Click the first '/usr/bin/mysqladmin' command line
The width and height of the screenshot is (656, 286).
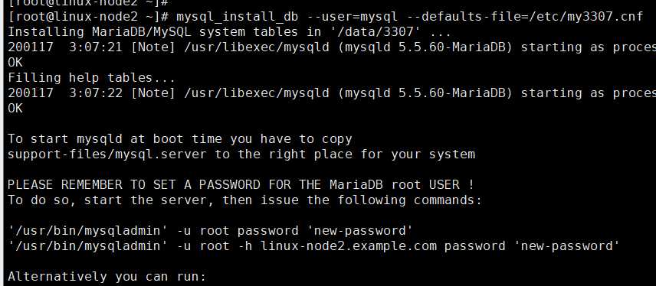(210, 230)
